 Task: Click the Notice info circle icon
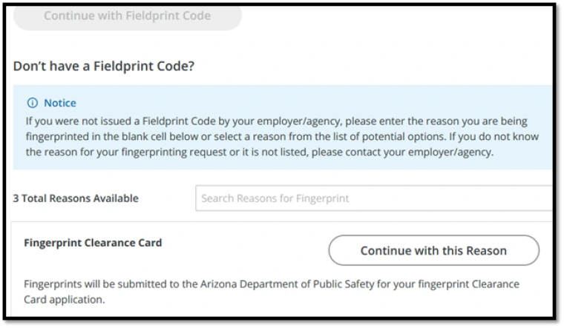(x=32, y=103)
